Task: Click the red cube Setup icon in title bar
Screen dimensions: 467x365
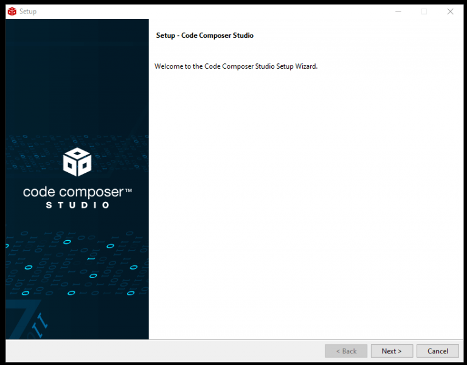Action: (x=12, y=12)
